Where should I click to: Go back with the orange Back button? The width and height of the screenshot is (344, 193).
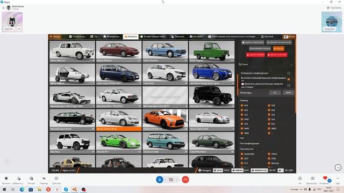[x=55, y=36]
